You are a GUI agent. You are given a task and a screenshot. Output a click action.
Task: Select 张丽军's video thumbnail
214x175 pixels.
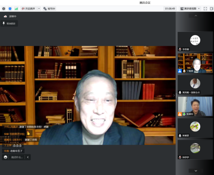point(195,106)
